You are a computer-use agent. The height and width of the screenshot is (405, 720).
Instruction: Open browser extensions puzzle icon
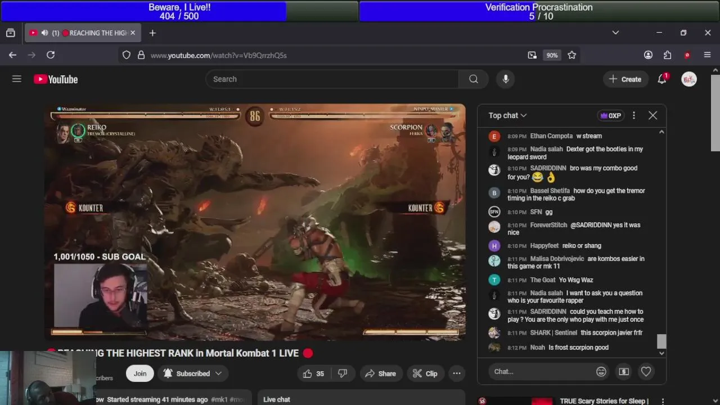[668, 55]
